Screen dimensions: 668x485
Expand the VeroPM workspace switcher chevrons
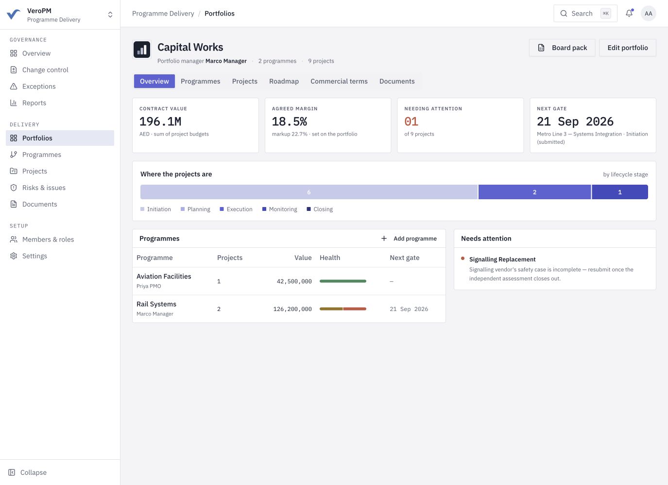click(x=110, y=15)
